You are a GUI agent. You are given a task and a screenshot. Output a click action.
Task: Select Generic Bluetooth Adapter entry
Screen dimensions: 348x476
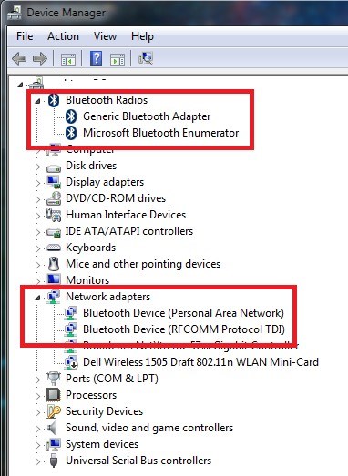147,116
